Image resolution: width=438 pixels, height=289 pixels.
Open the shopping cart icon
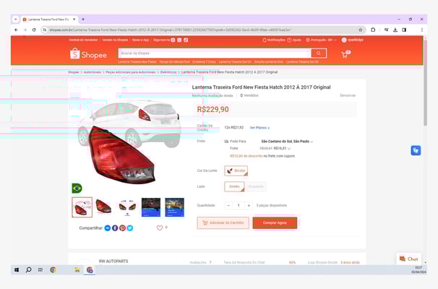coord(345,55)
